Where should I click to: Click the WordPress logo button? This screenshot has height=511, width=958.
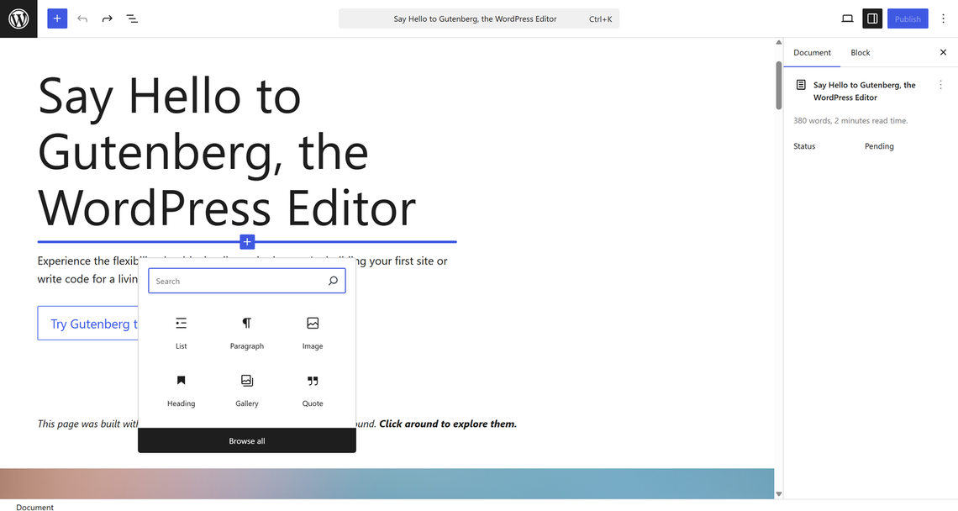18,18
